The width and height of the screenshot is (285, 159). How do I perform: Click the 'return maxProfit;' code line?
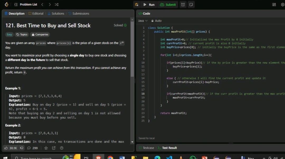173,113
